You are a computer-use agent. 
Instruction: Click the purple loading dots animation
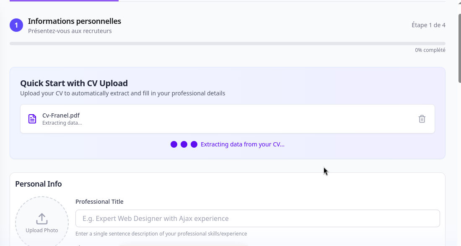click(x=184, y=144)
